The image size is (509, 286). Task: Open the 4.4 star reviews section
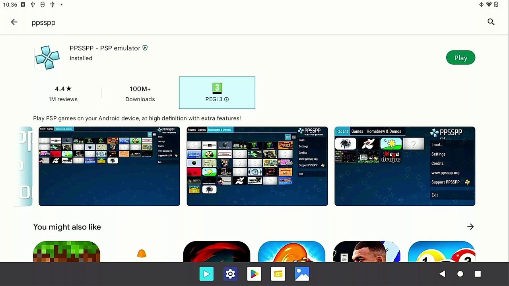point(63,94)
